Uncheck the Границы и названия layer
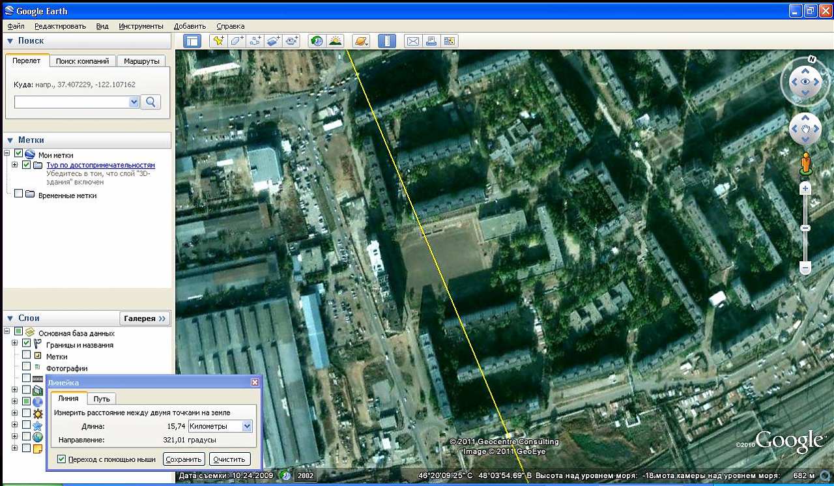 27,343
